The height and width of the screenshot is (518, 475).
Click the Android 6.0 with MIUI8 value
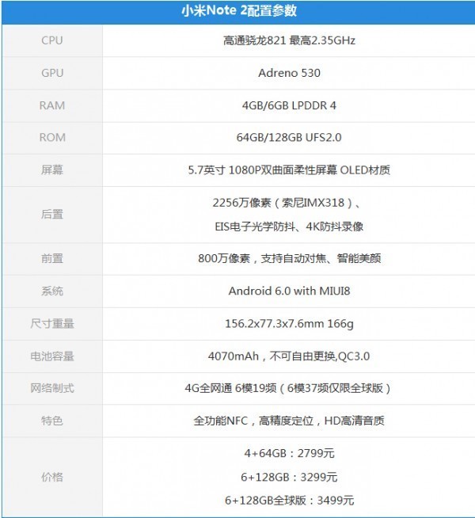289,291
